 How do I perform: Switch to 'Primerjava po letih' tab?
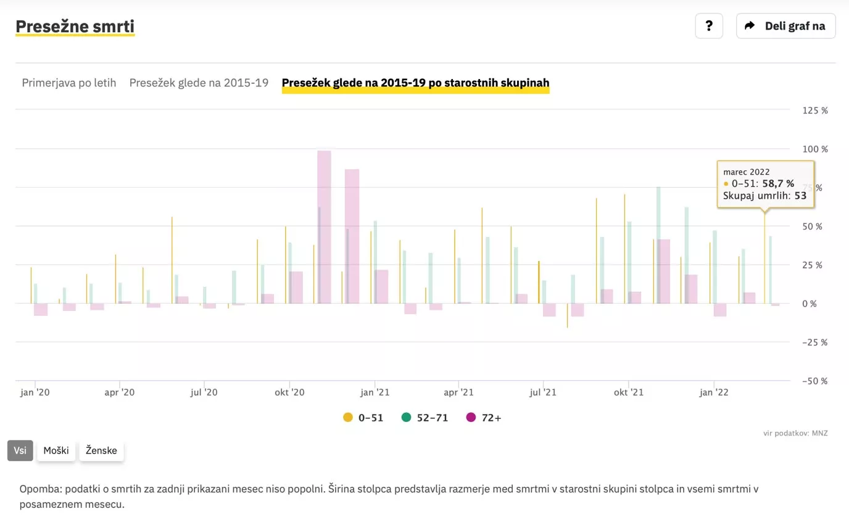tap(69, 83)
